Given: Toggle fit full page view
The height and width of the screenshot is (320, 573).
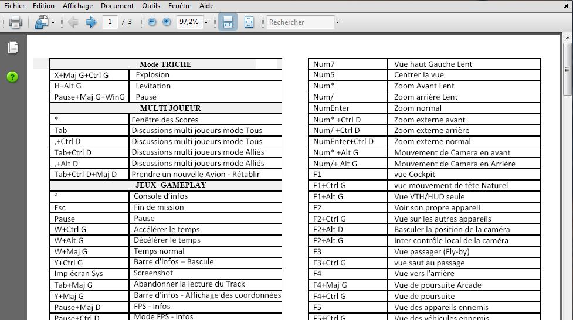Looking at the screenshot, I should coord(249,22).
